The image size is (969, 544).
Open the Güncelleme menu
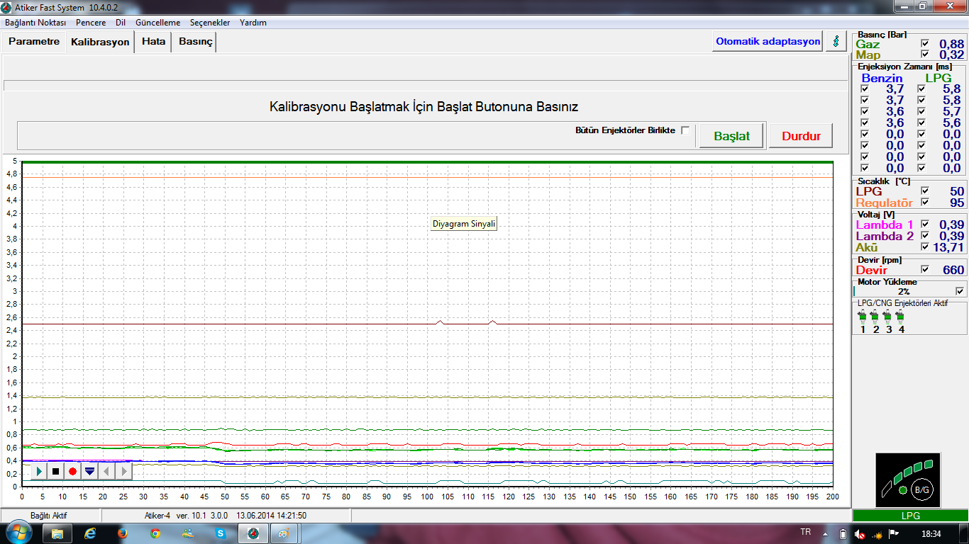point(157,23)
